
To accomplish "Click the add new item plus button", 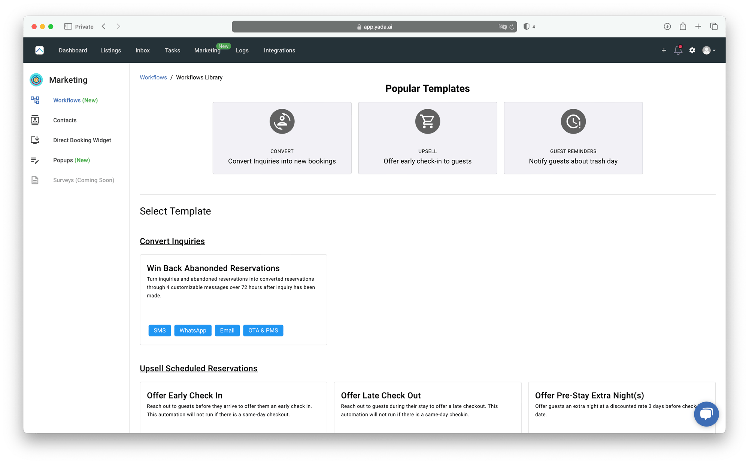I will coord(664,50).
